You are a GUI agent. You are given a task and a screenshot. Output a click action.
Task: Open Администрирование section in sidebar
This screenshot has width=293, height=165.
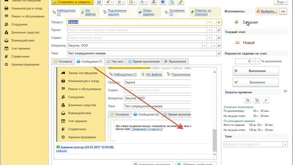coord(25,65)
